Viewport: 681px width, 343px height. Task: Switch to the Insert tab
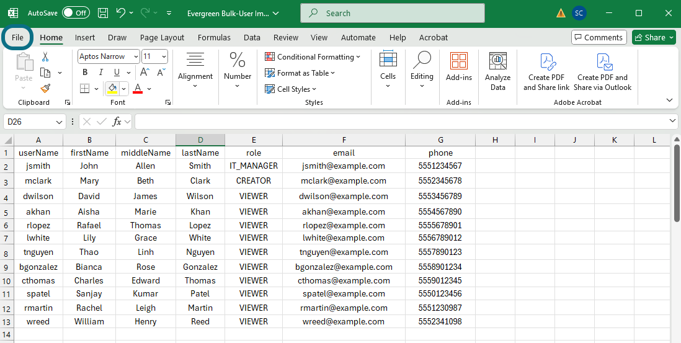[85, 38]
